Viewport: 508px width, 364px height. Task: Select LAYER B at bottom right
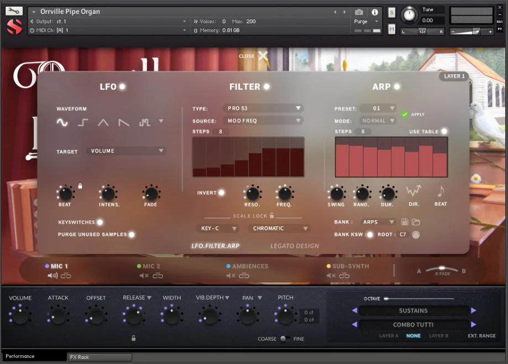pyautogui.click(x=438, y=335)
